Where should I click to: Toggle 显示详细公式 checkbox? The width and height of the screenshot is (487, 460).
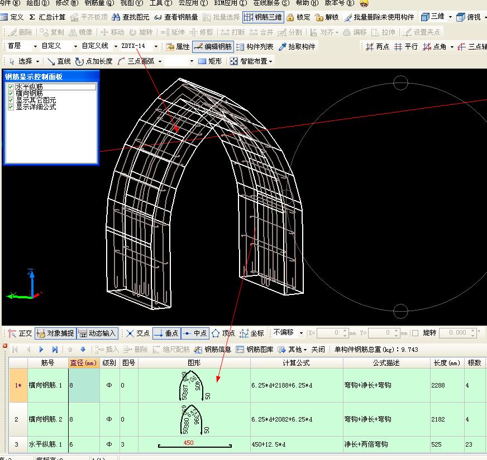[11, 107]
